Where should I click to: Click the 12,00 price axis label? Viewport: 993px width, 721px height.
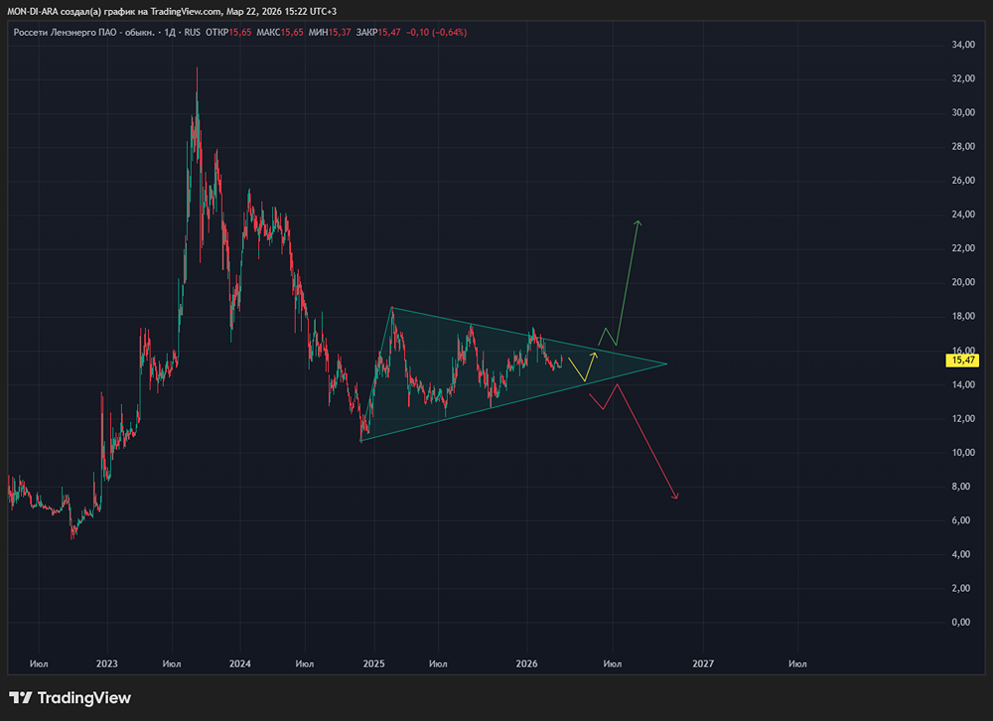click(x=963, y=418)
